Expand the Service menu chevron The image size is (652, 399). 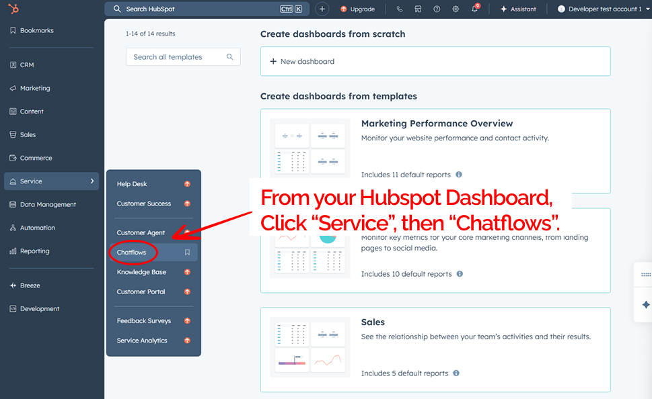tap(92, 181)
